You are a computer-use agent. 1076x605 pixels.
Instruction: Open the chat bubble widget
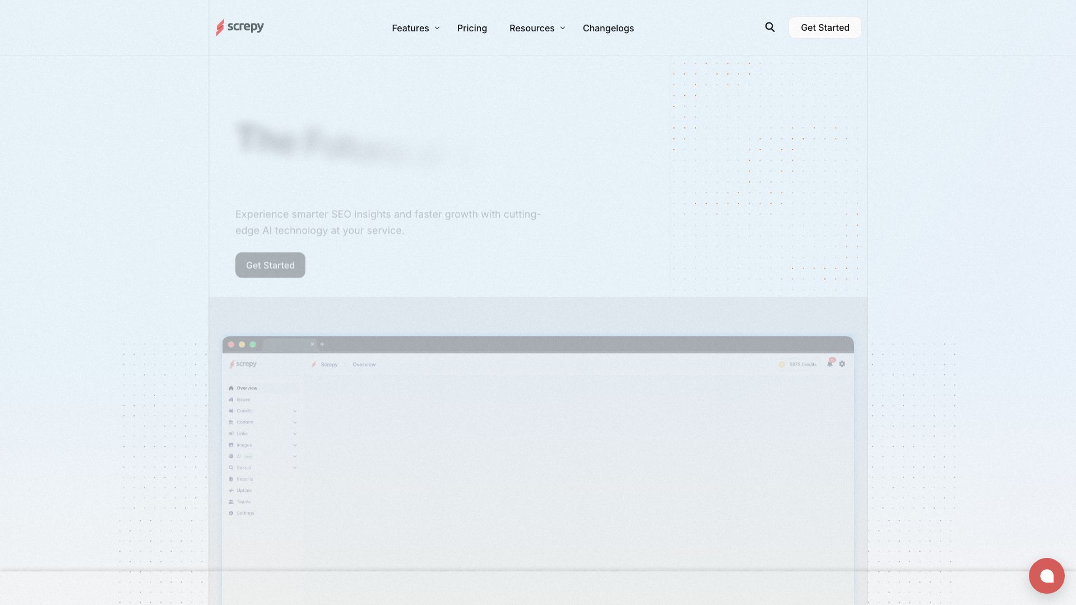1047,575
